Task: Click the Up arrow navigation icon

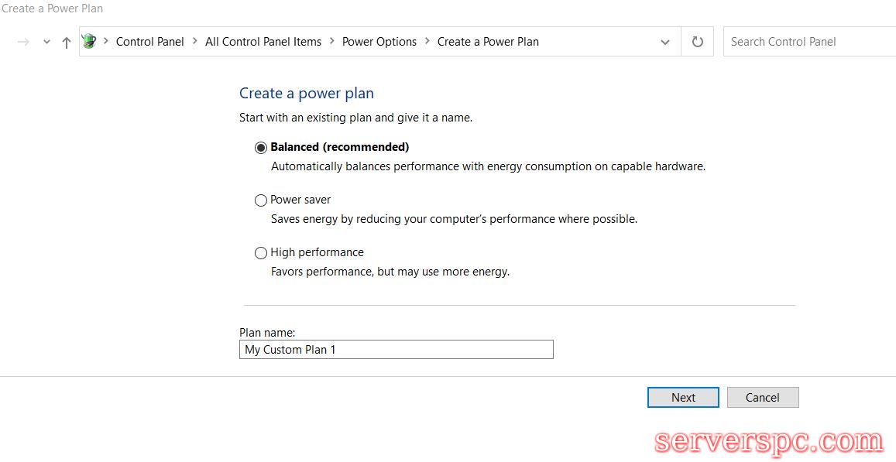Action: (x=67, y=43)
